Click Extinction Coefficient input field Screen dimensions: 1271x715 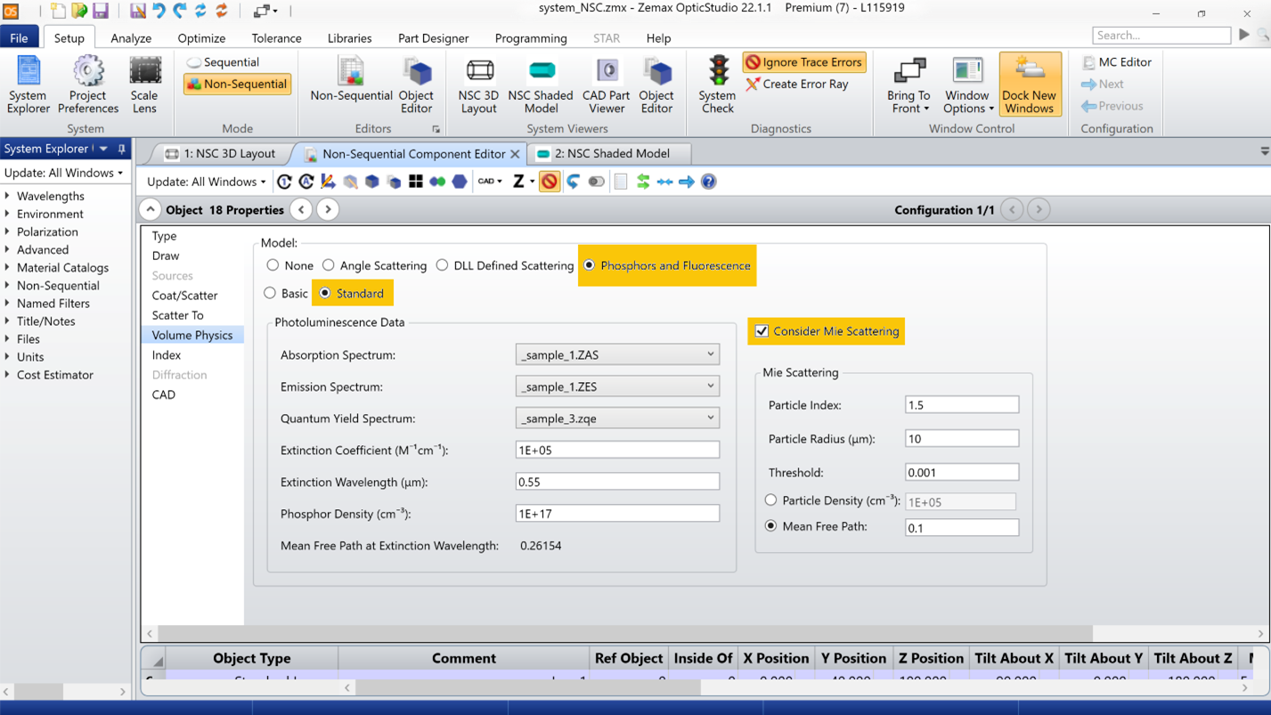click(617, 450)
